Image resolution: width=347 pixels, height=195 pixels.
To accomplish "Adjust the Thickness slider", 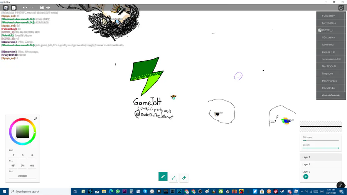I will (x=321, y=140).
